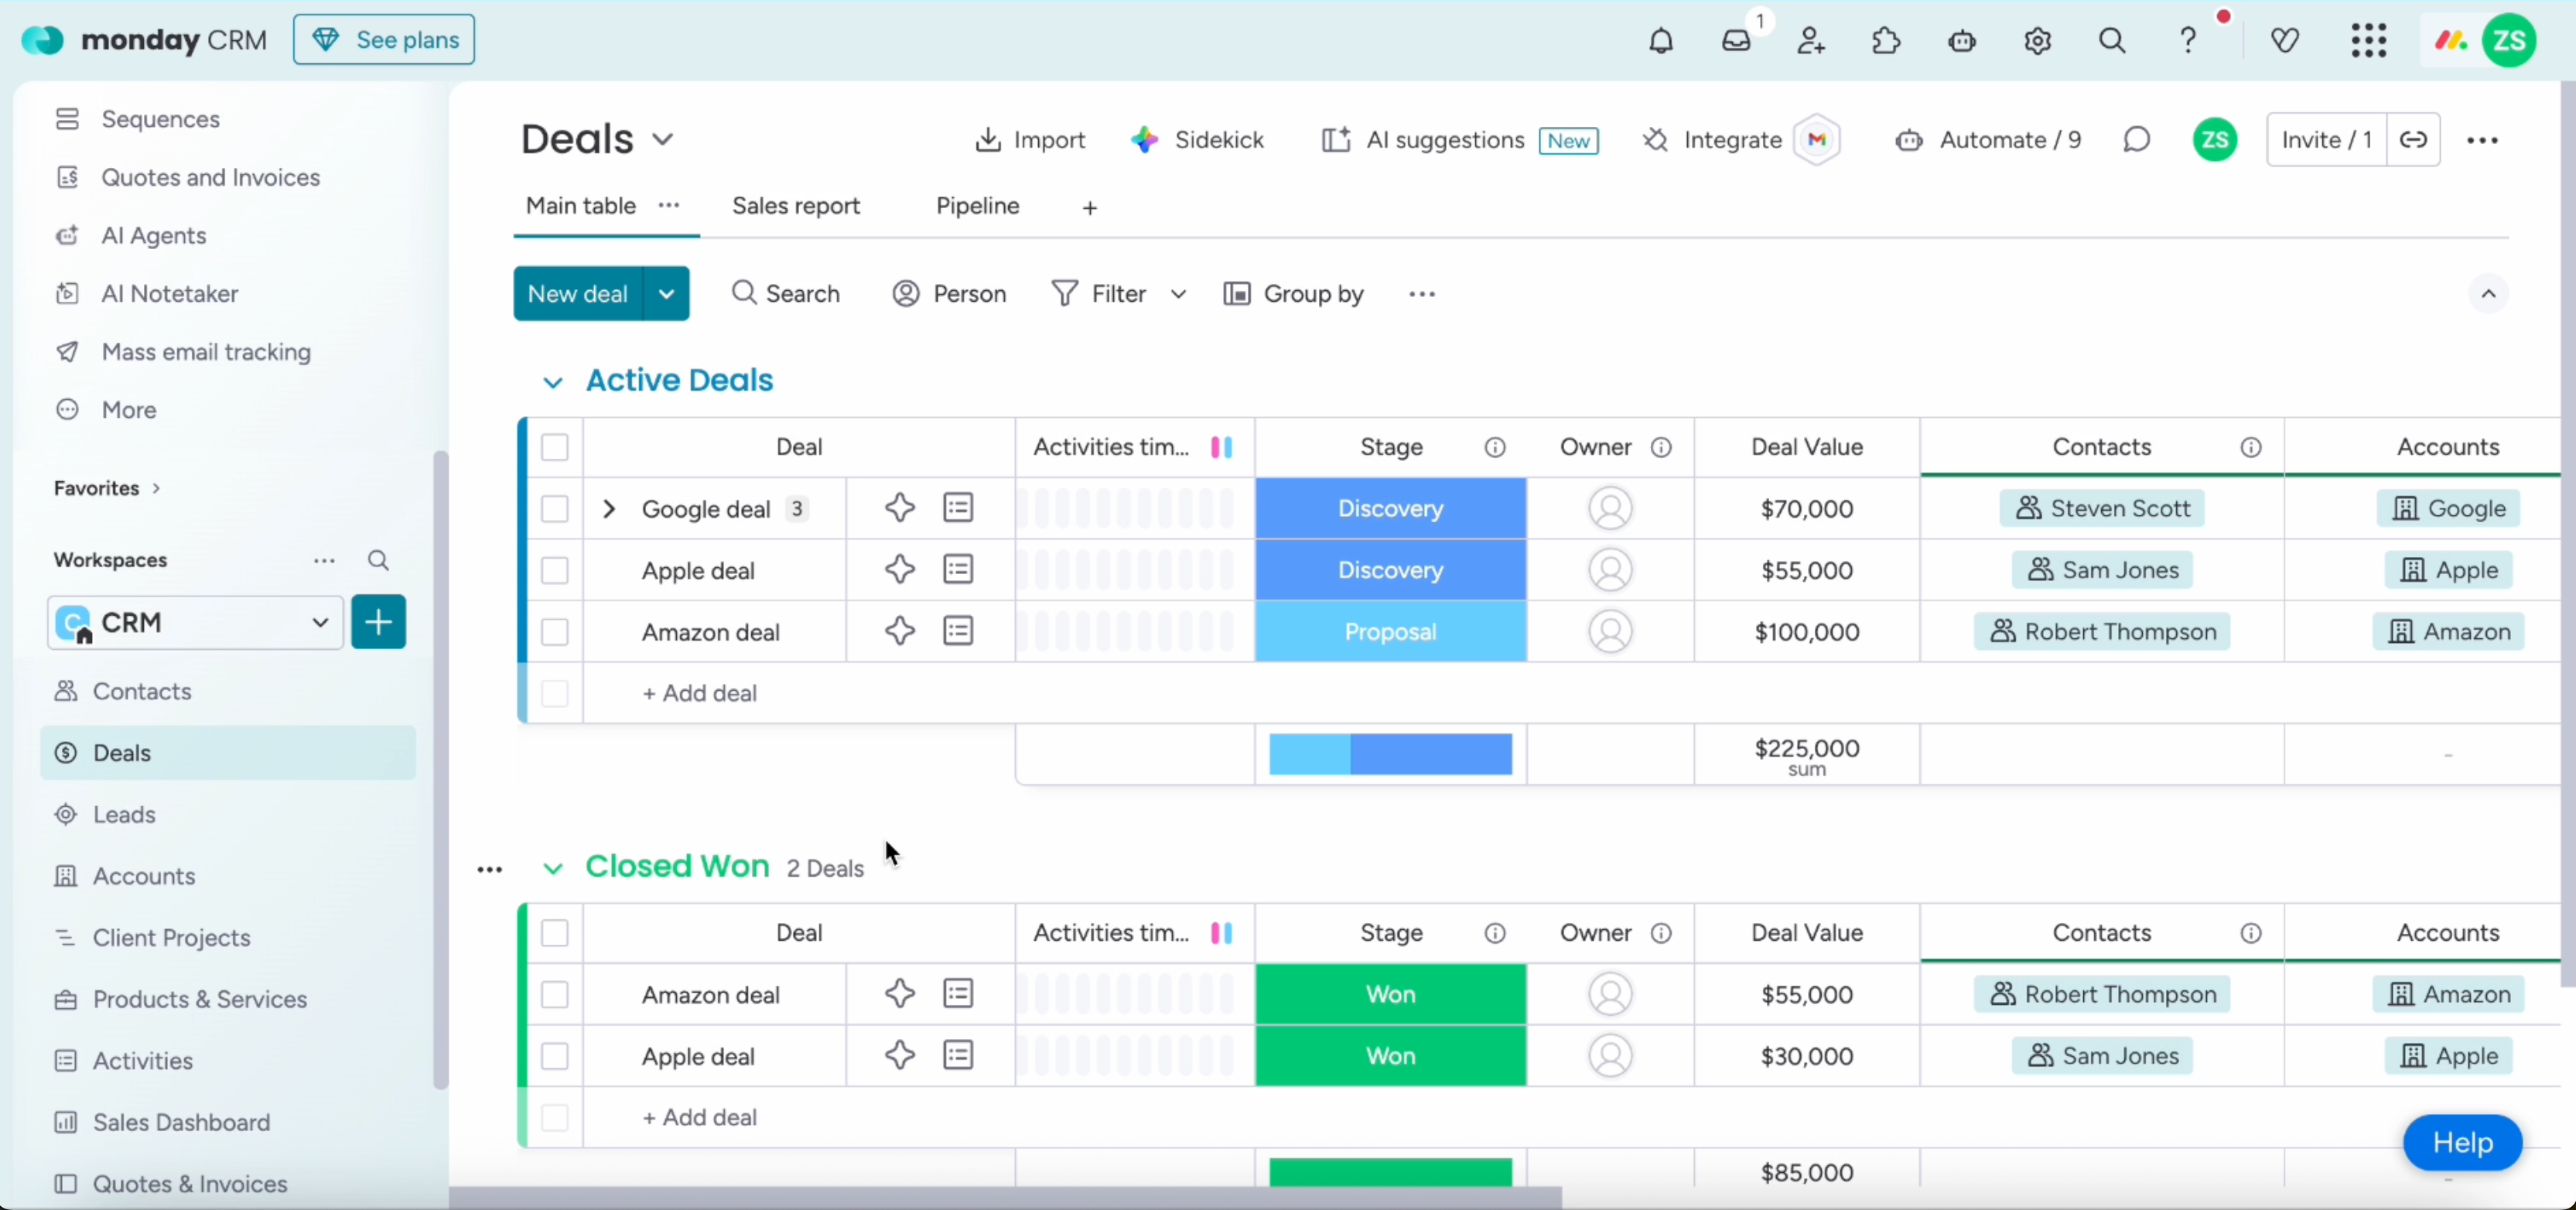Click the heart favorites icon in top bar

click(x=2285, y=41)
